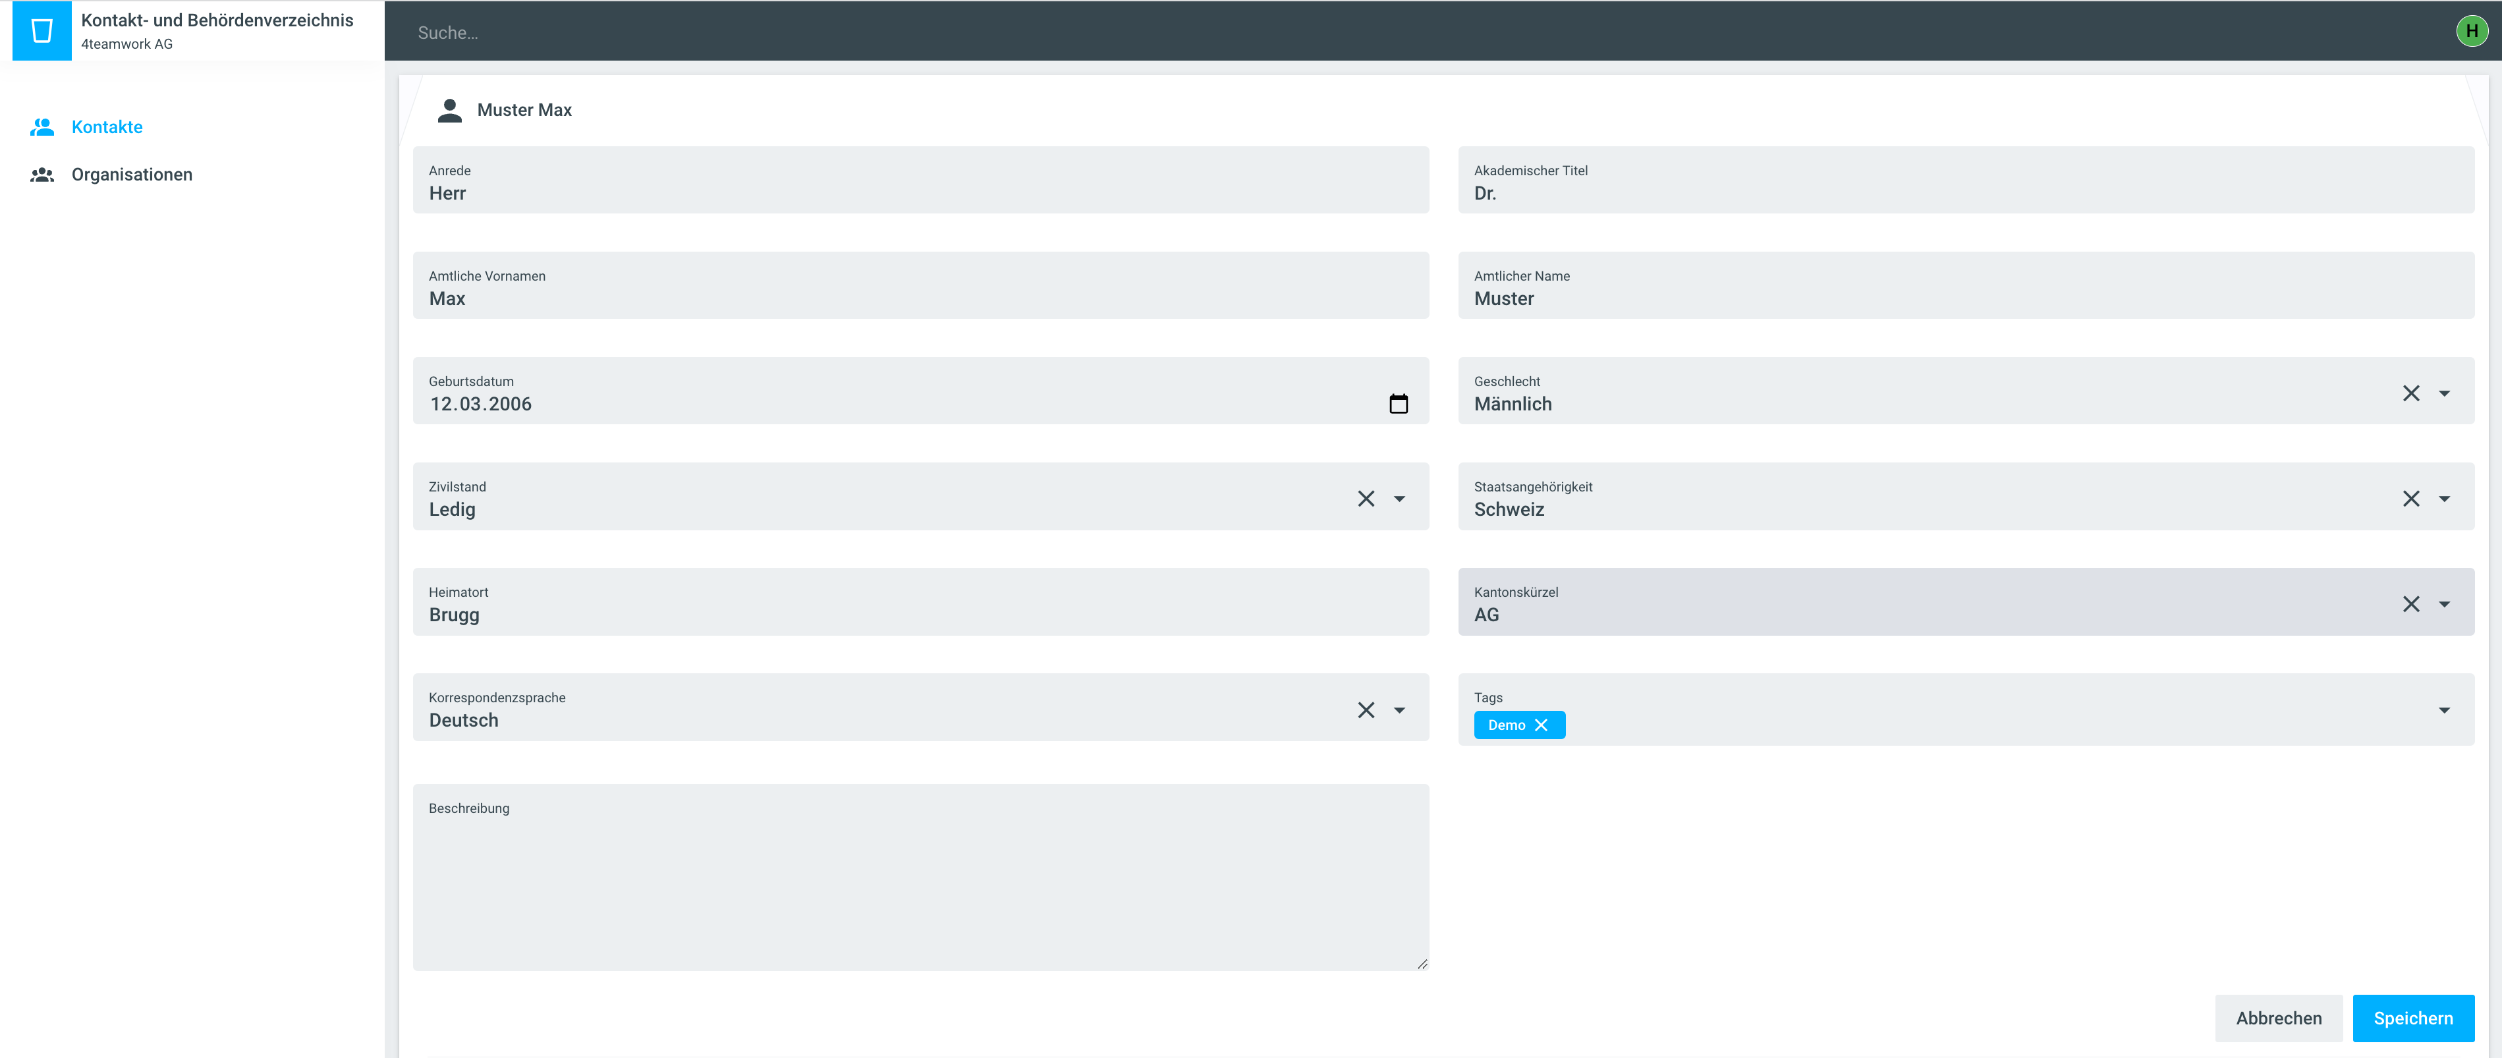The width and height of the screenshot is (2502, 1058).
Task: Expand the Geschlecht dropdown
Action: coord(2444,393)
